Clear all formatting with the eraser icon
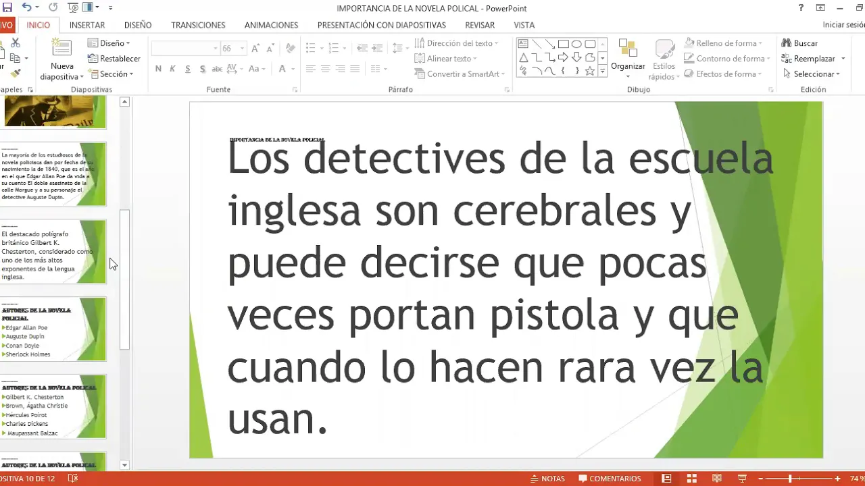This screenshot has width=865, height=486. [x=291, y=49]
